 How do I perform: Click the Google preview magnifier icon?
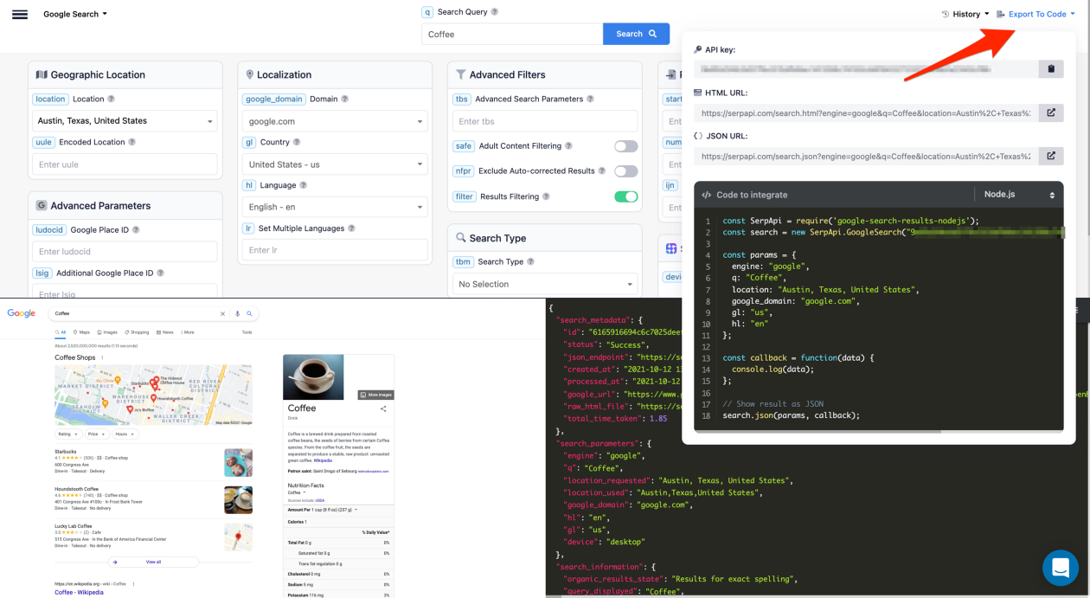click(x=249, y=313)
